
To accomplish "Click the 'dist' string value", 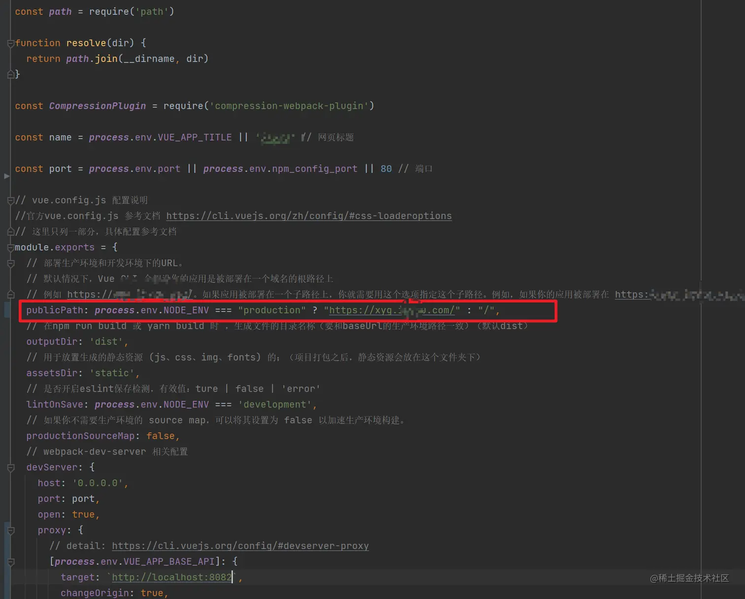I will coord(106,341).
